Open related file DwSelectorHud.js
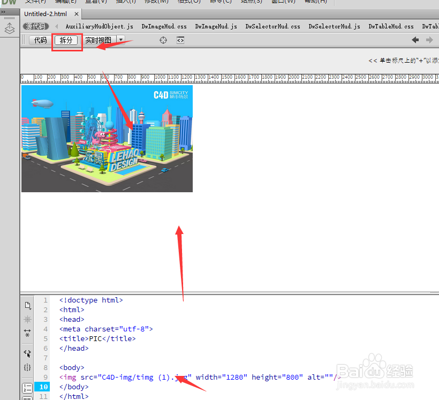 coord(334,26)
